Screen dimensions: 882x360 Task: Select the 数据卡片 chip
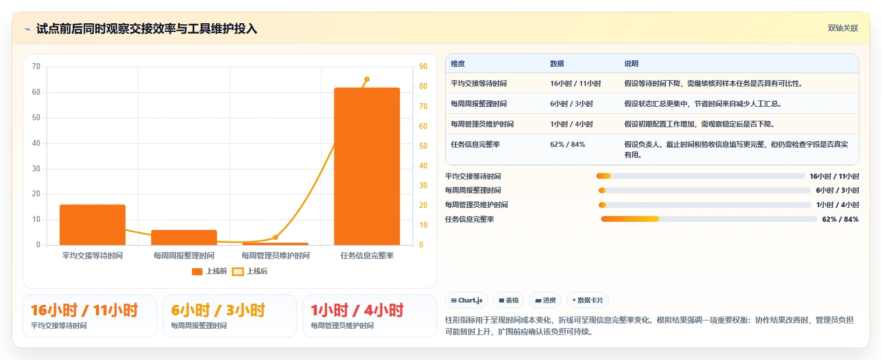[588, 300]
